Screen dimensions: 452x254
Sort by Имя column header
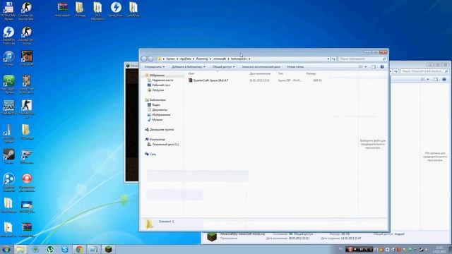tap(191, 73)
